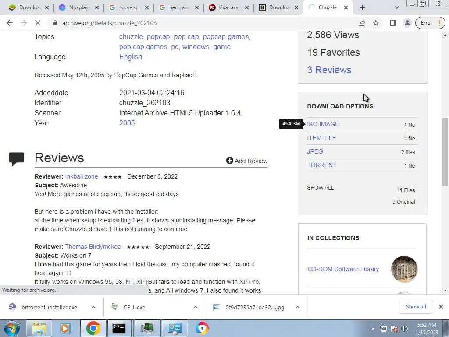The width and height of the screenshot is (449, 337).
Task: Click the volume speaker tray icon
Action: point(405,329)
